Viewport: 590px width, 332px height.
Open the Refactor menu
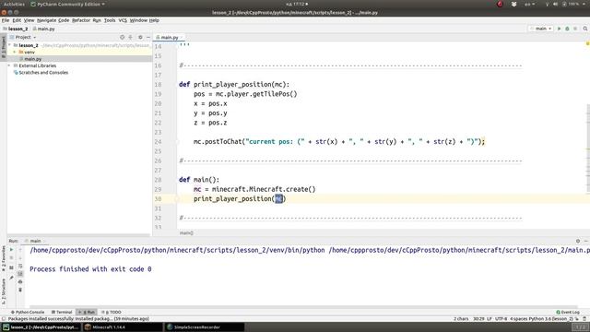click(81, 20)
